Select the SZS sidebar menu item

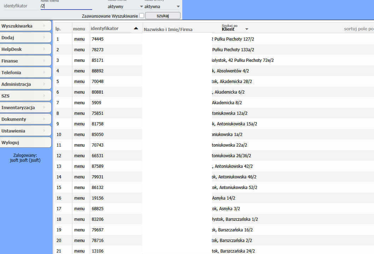25,96
